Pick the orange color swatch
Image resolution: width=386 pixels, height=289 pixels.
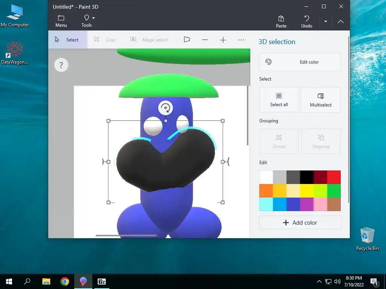(266, 191)
